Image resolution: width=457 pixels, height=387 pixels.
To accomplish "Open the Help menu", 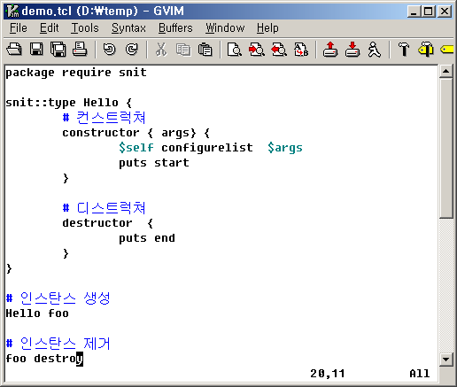I will tap(267, 28).
